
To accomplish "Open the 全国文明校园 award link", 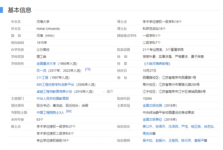I will [x=152, y=106].
